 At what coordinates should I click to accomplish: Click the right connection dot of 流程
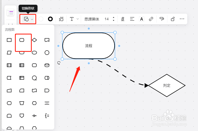(119, 46)
